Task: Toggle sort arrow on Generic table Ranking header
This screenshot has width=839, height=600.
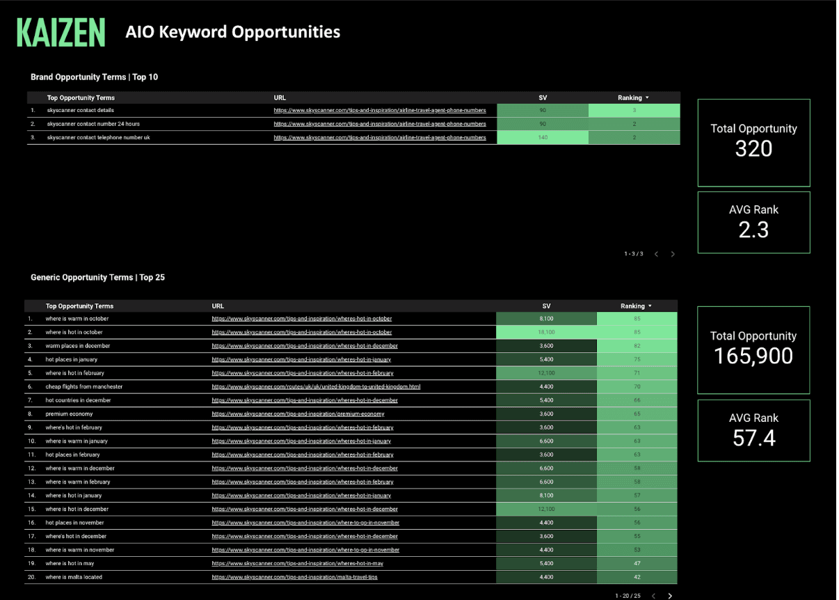Action: point(650,306)
